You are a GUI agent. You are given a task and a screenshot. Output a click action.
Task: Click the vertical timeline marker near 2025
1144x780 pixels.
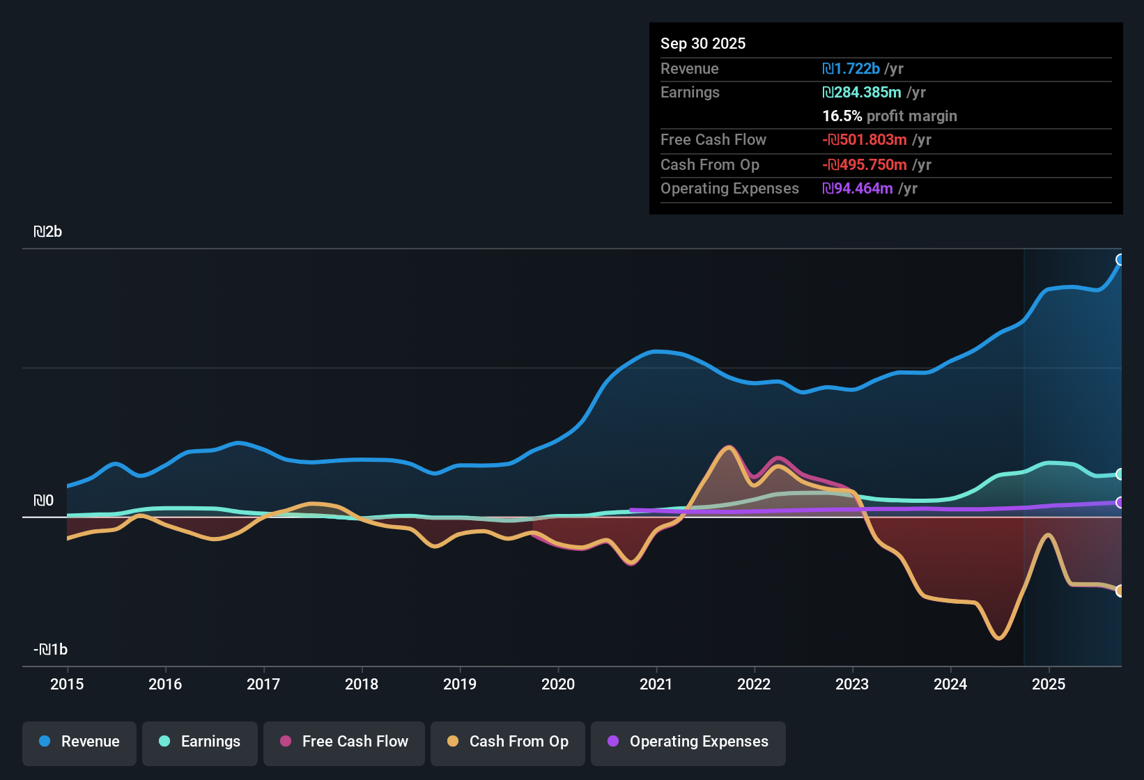point(1023,453)
